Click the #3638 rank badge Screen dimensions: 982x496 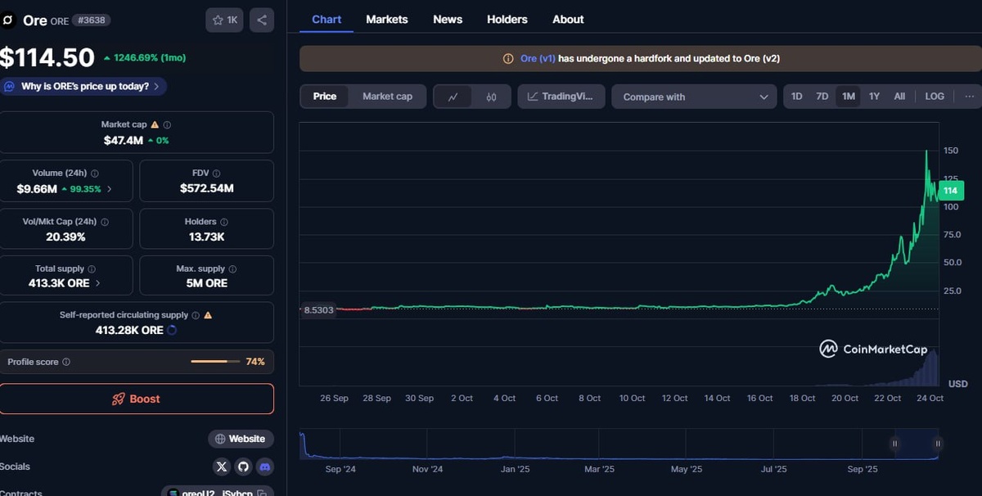coord(92,20)
